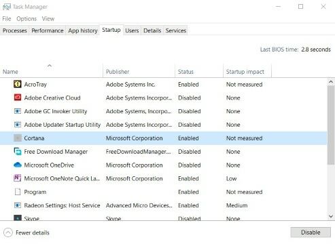
Task: Click the Adobe GC Invoker Utility icon
Action: point(18,111)
